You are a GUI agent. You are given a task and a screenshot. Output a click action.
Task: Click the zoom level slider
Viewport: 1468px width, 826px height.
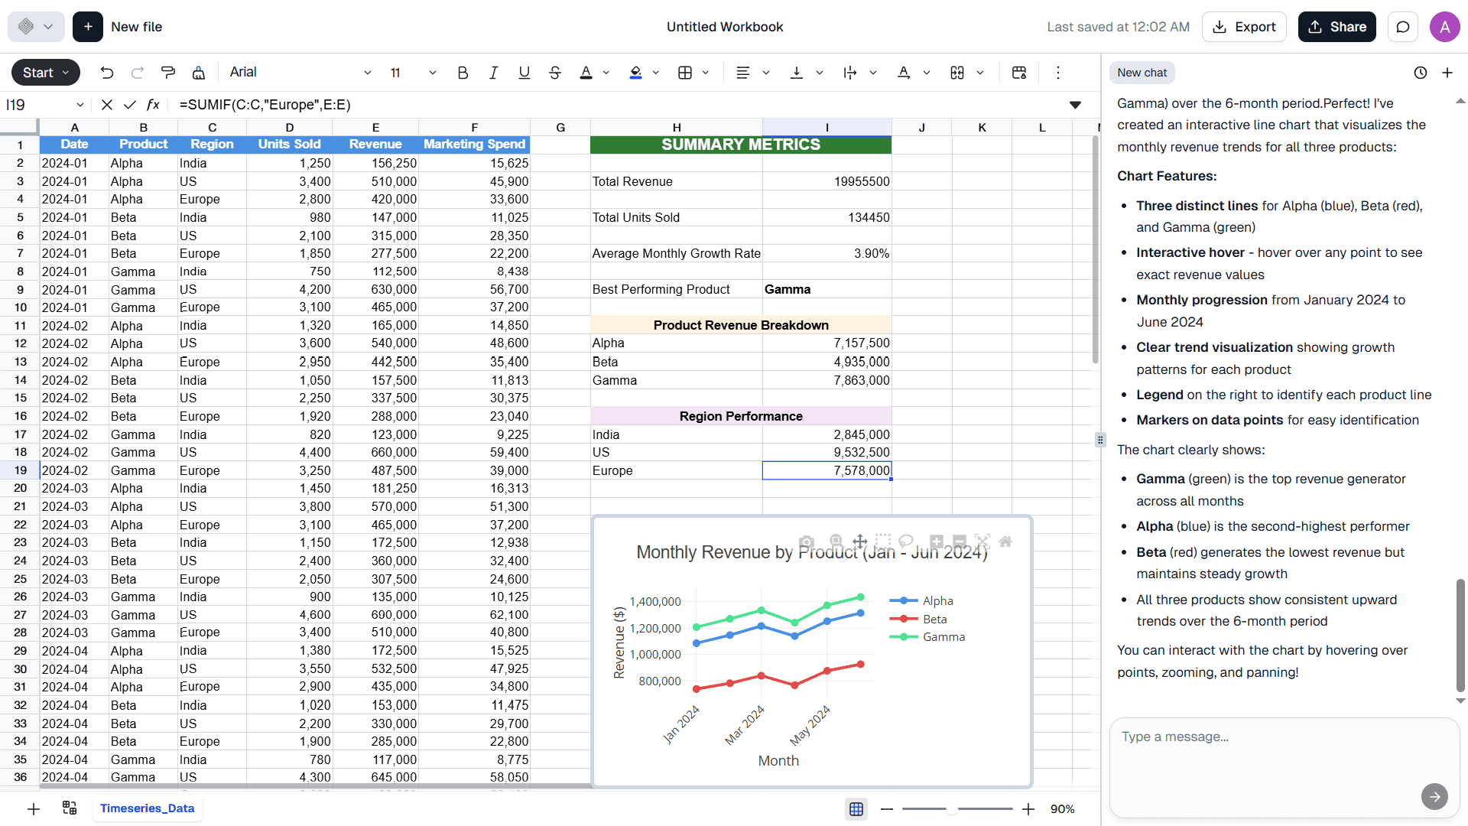(952, 808)
